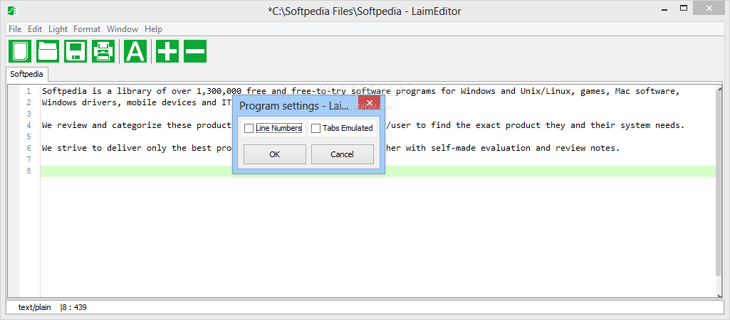Click the Save floppy disk icon
This screenshot has height=320, width=730.
click(75, 51)
